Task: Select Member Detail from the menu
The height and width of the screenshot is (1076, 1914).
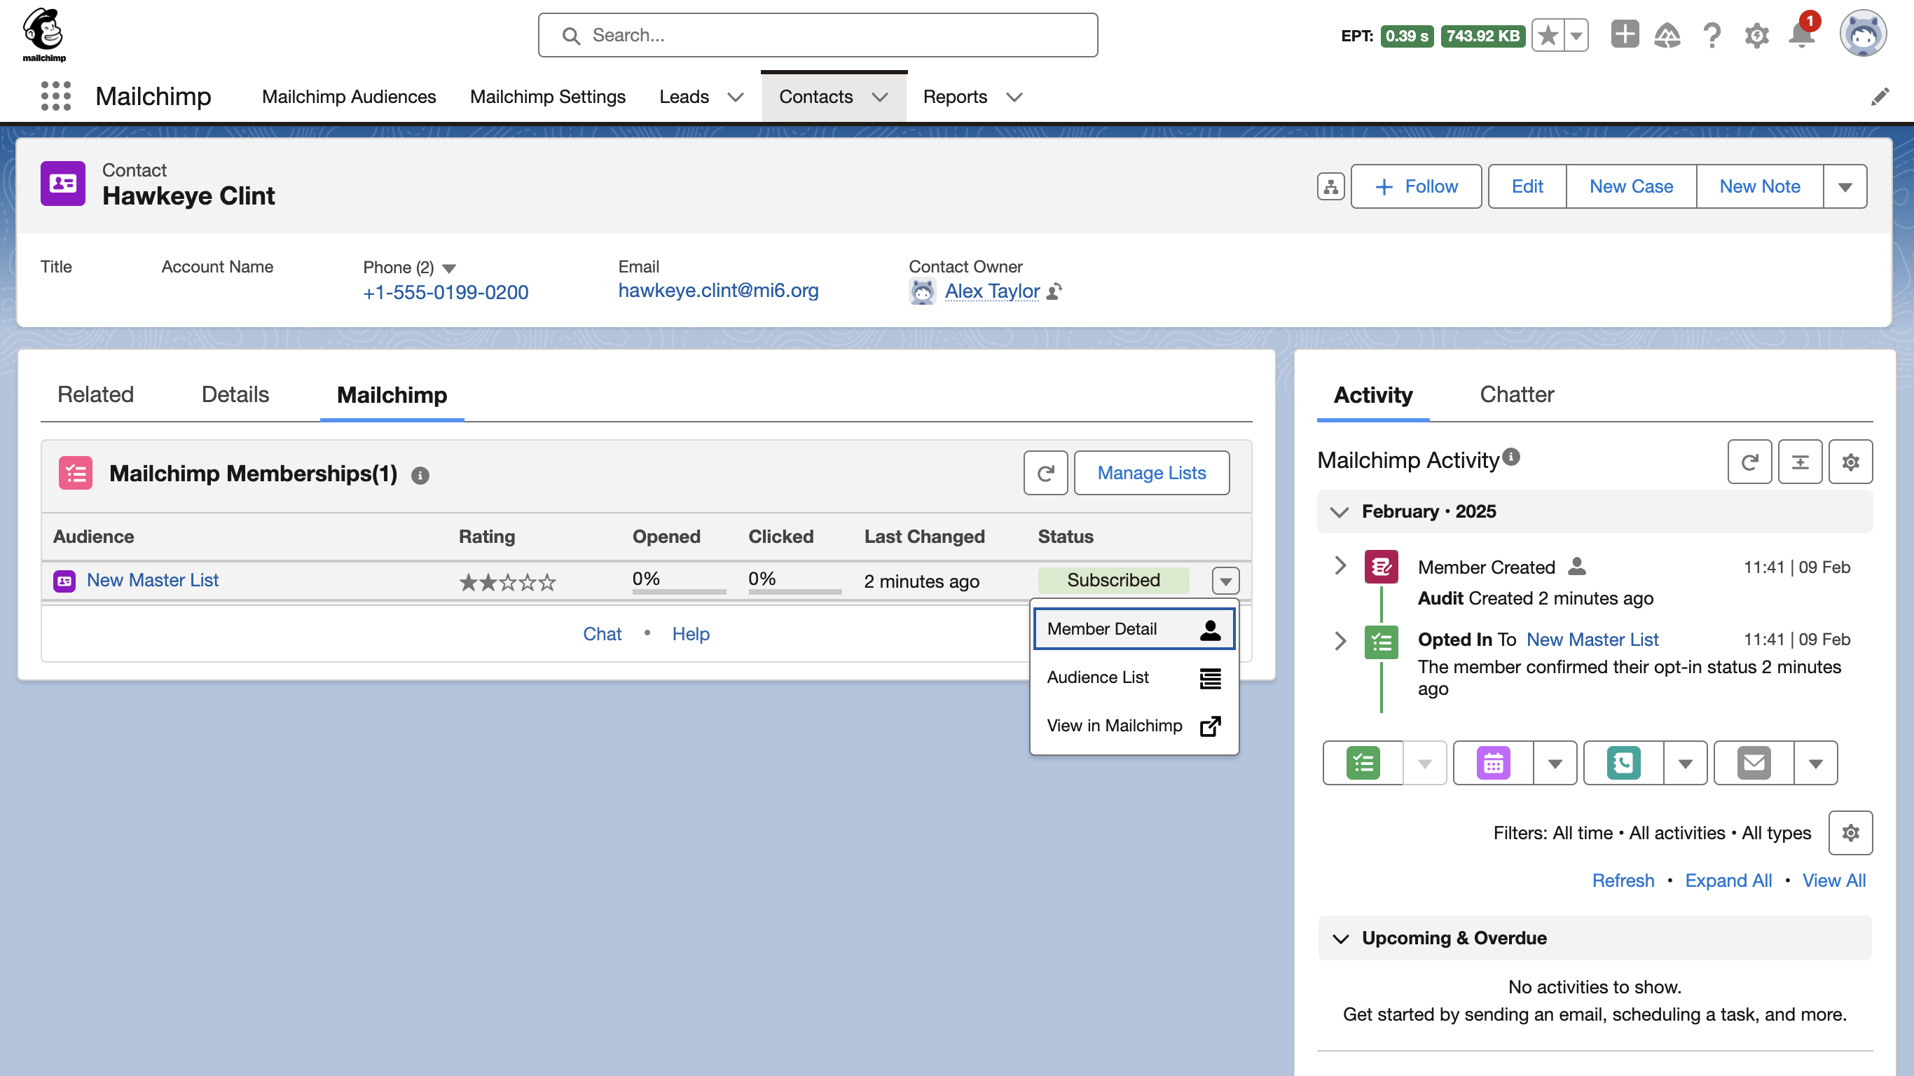Action: [x=1134, y=628]
